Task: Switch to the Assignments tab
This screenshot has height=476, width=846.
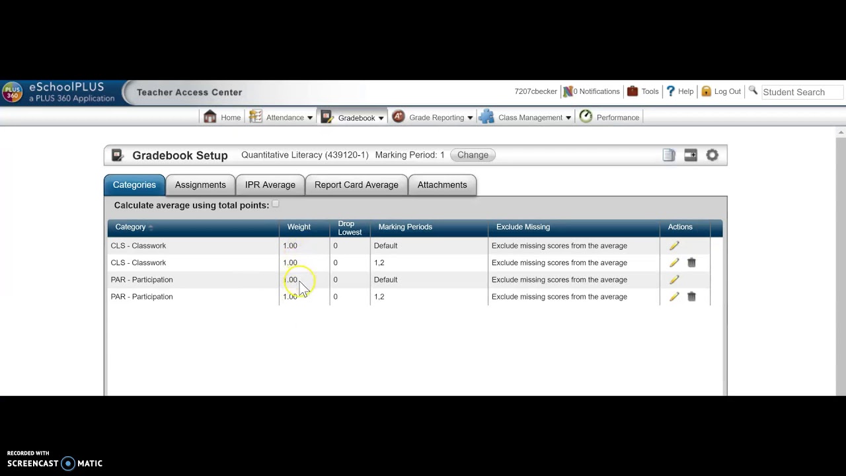Action: [200, 185]
